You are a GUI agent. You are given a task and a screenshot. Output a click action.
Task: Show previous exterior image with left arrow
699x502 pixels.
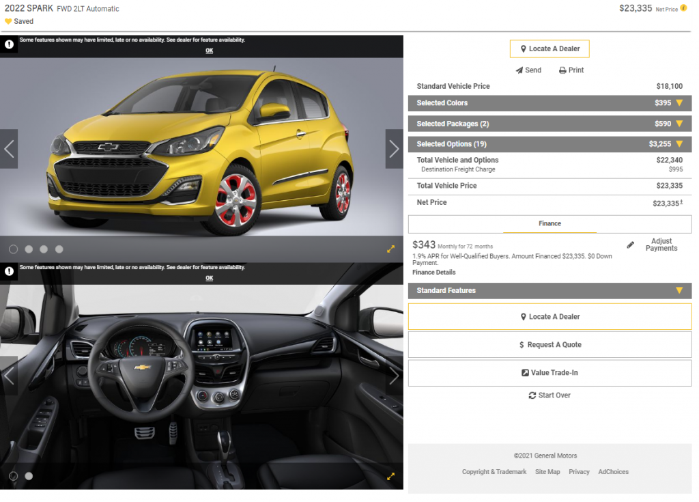point(9,149)
